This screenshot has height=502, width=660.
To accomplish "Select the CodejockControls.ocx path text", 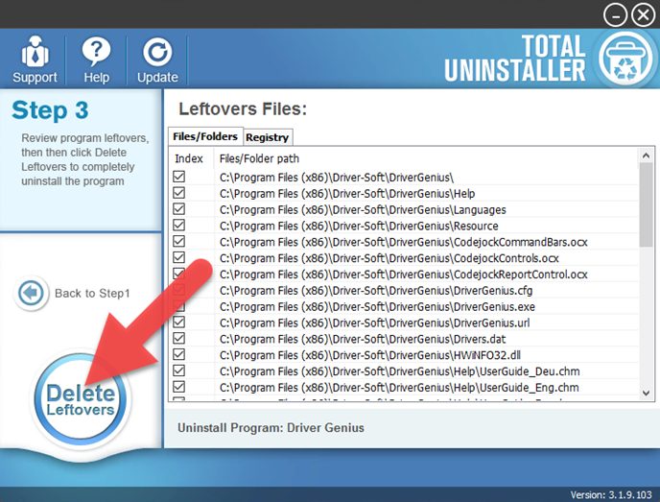I will click(389, 258).
